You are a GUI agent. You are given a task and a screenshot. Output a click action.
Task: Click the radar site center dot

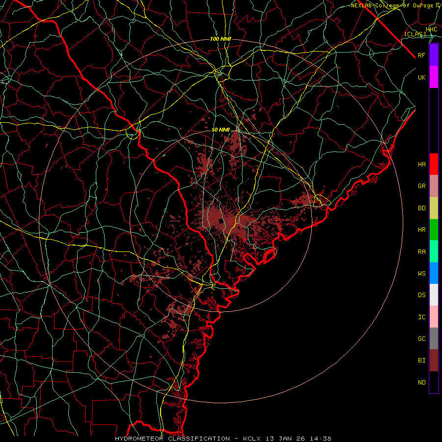tap(220, 221)
